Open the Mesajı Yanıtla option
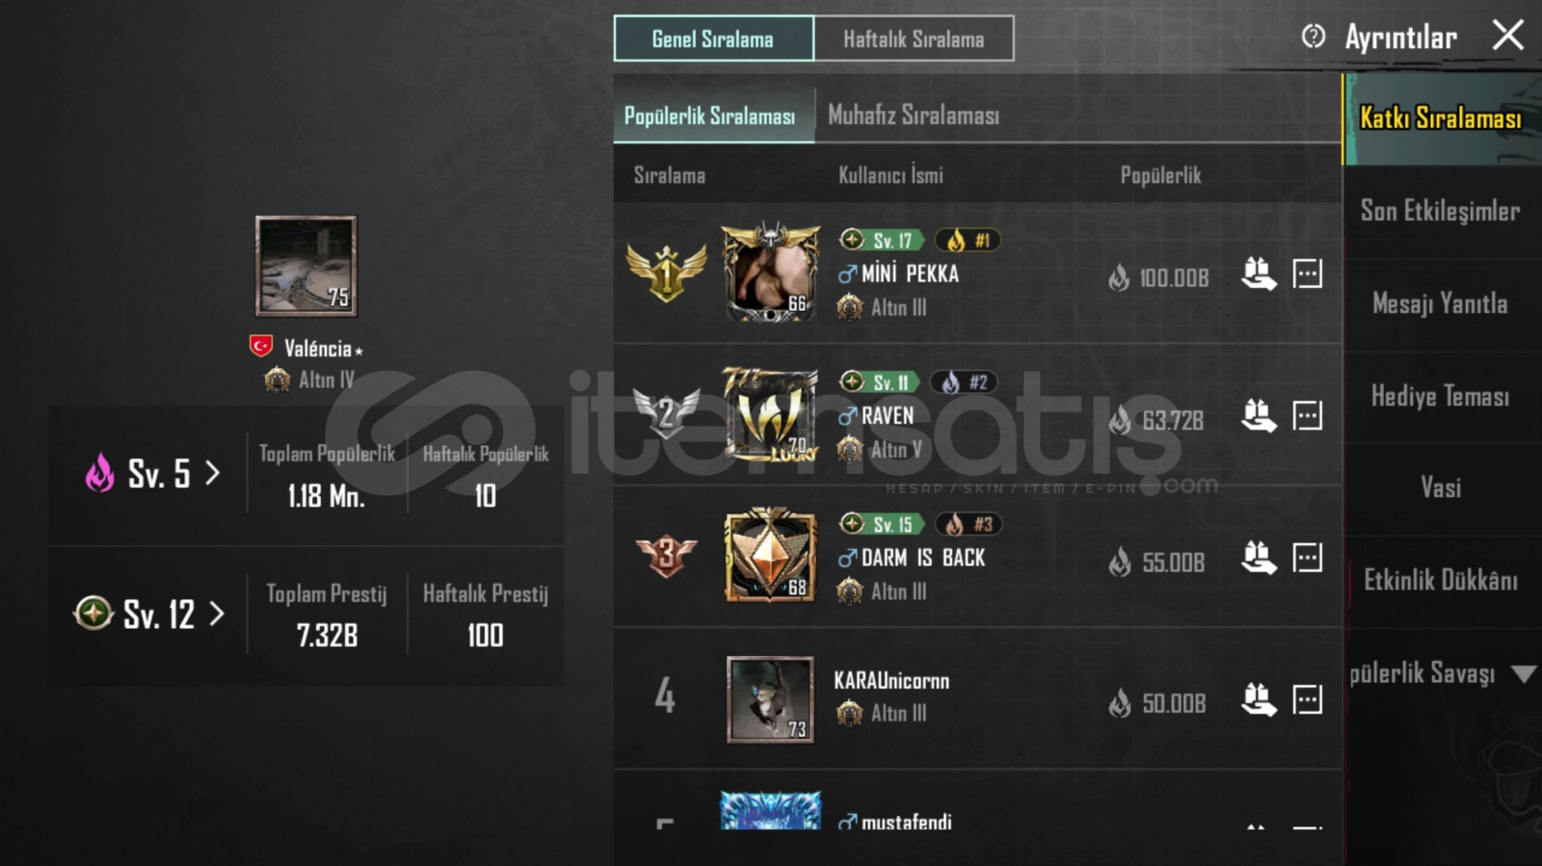This screenshot has width=1542, height=866. (x=1440, y=303)
